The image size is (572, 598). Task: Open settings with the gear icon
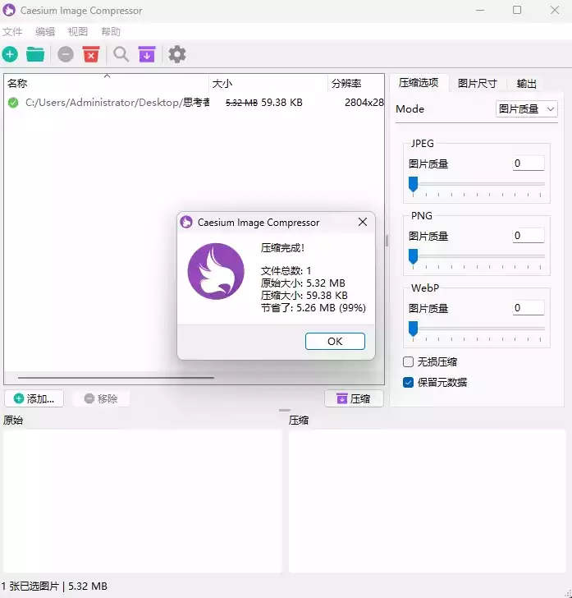pos(177,55)
